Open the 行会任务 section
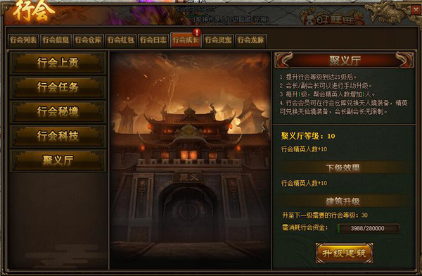 pyautogui.click(x=58, y=87)
